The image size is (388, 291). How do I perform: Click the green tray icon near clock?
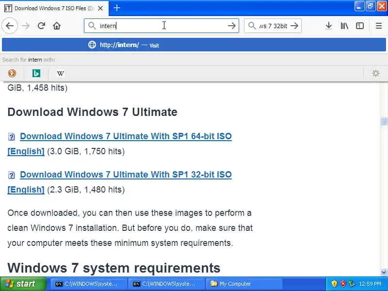pyautogui.click(x=351, y=284)
